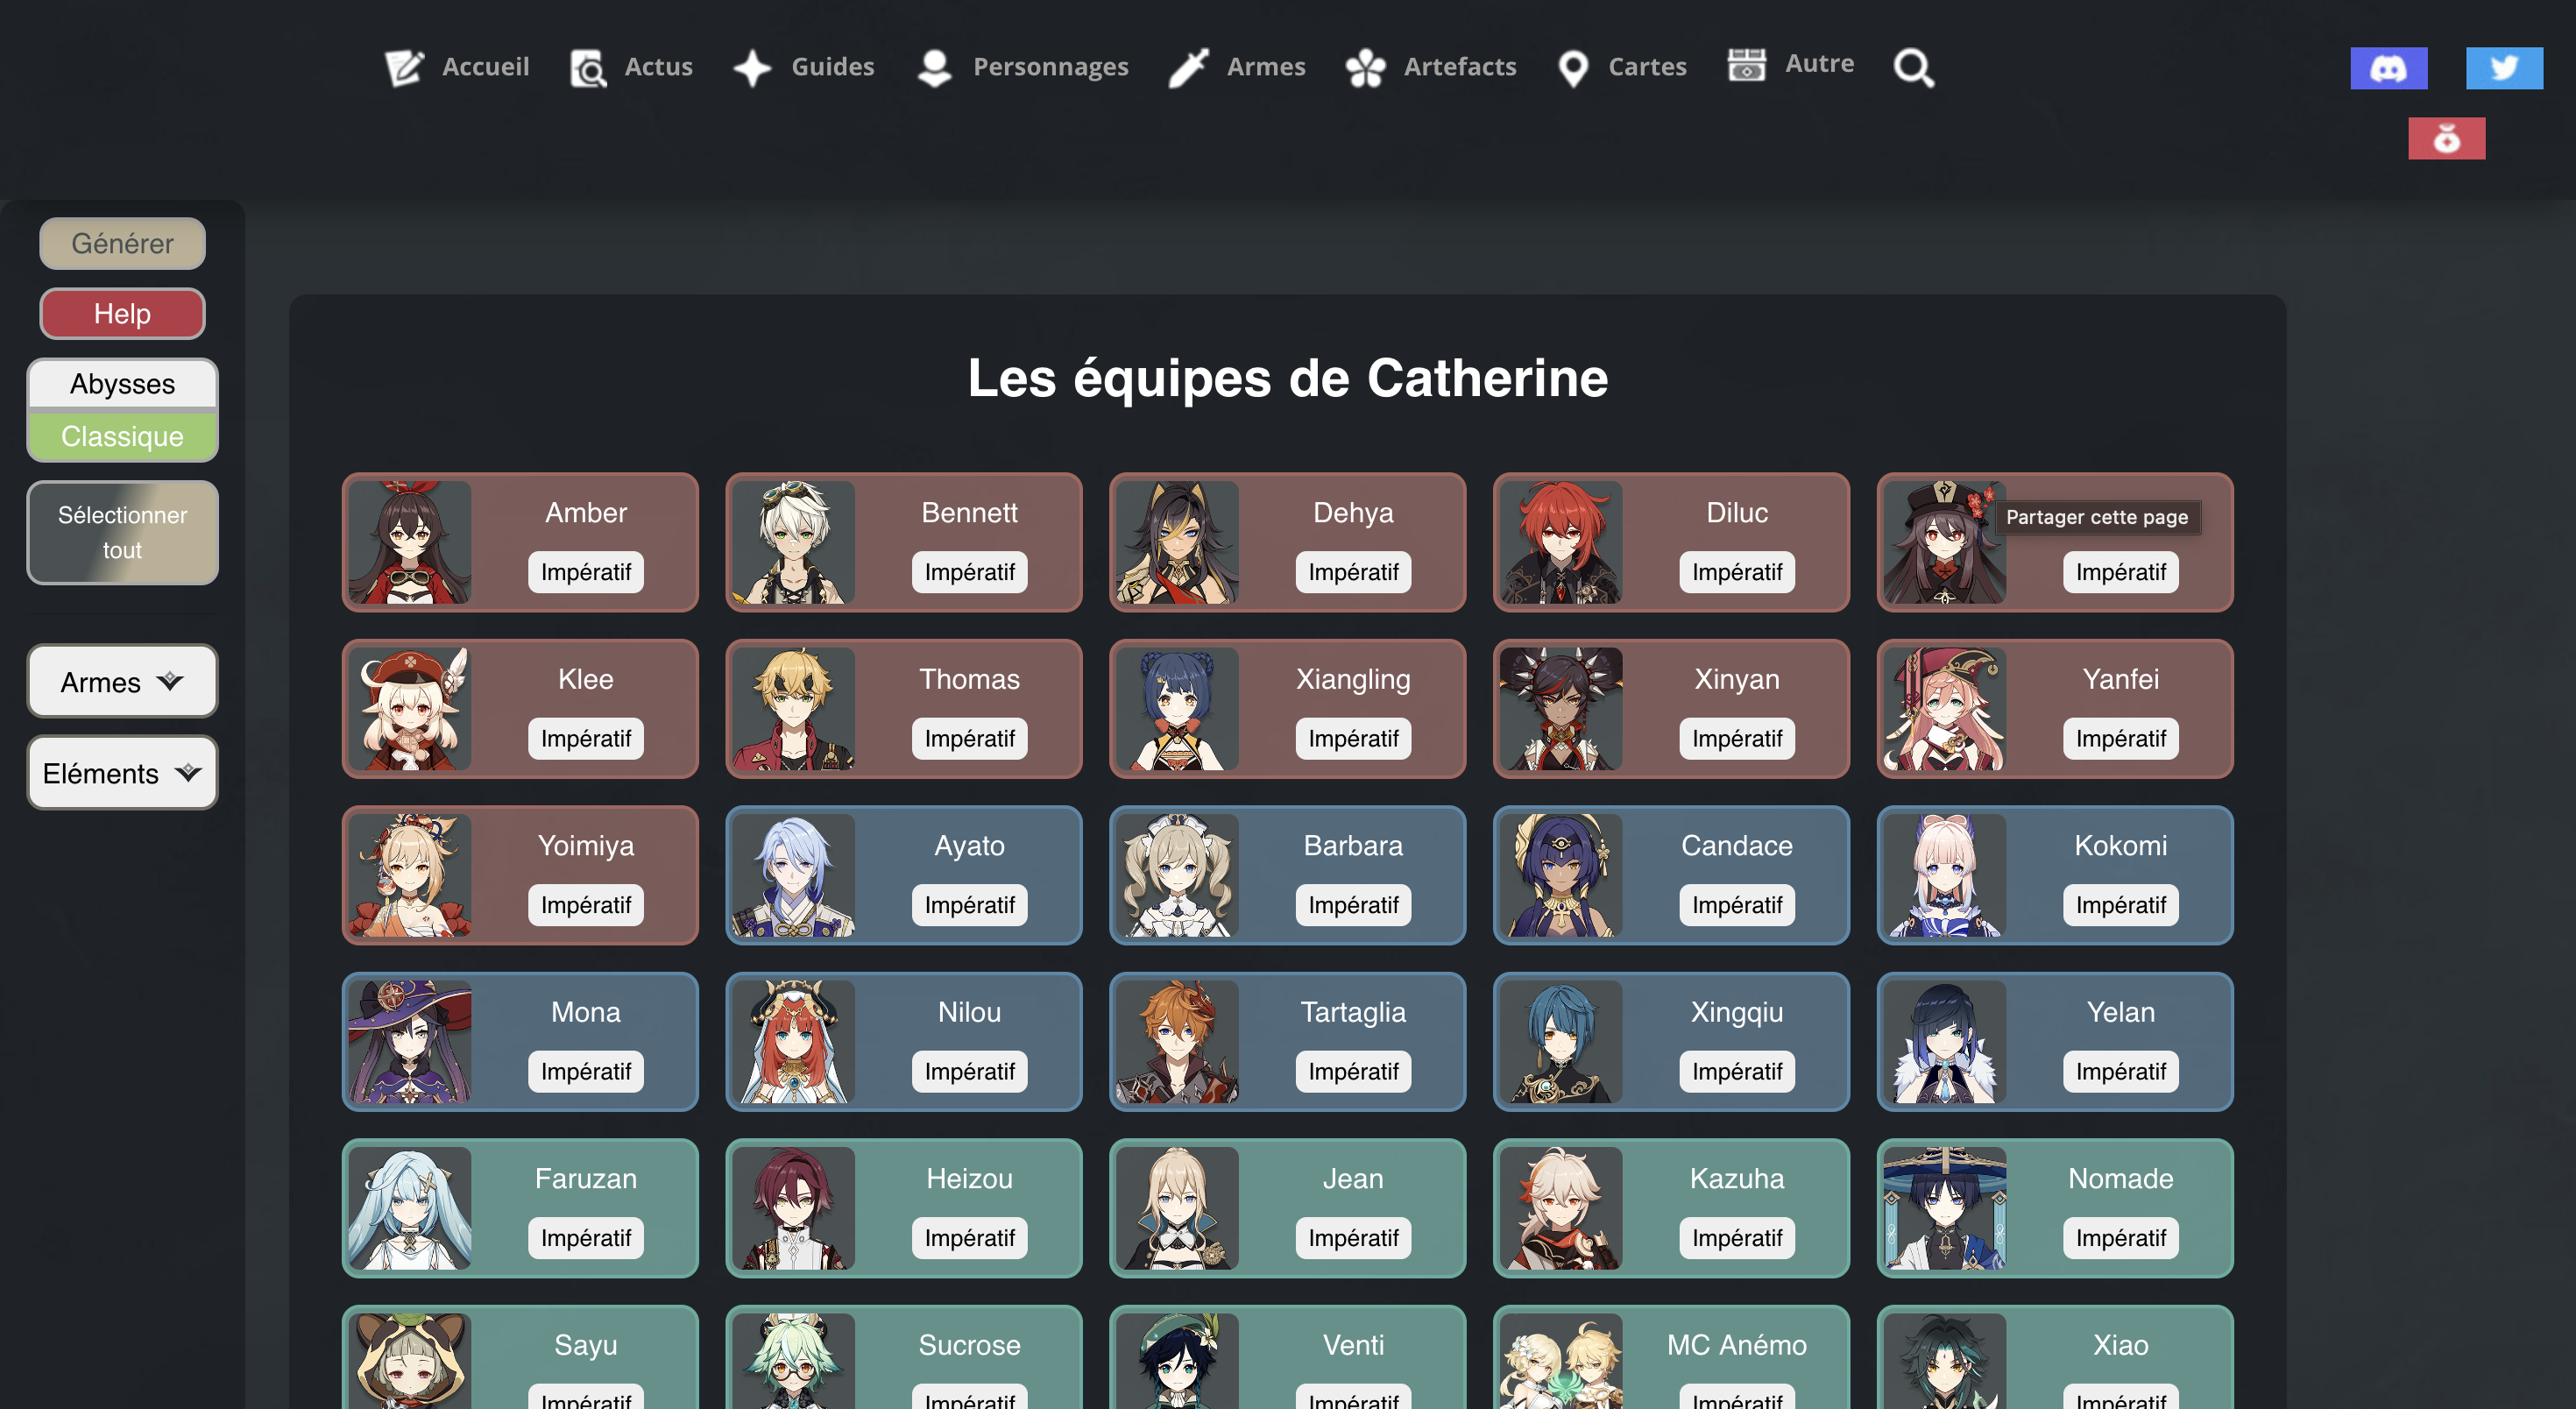Select Thomas's character portrait
The image size is (2576, 1409).
(794, 709)
